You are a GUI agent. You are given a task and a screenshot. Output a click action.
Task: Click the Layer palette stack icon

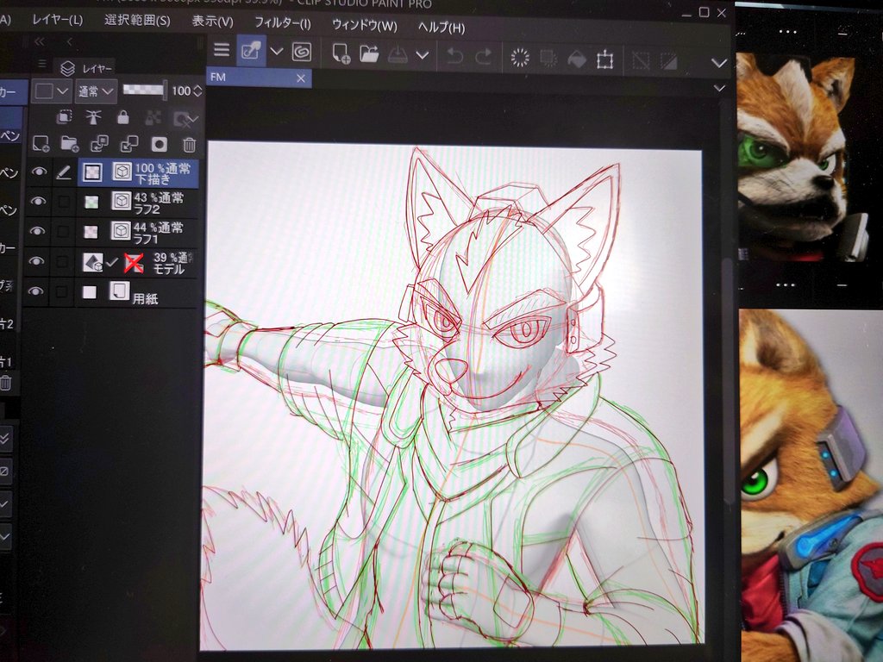[67, 68]
